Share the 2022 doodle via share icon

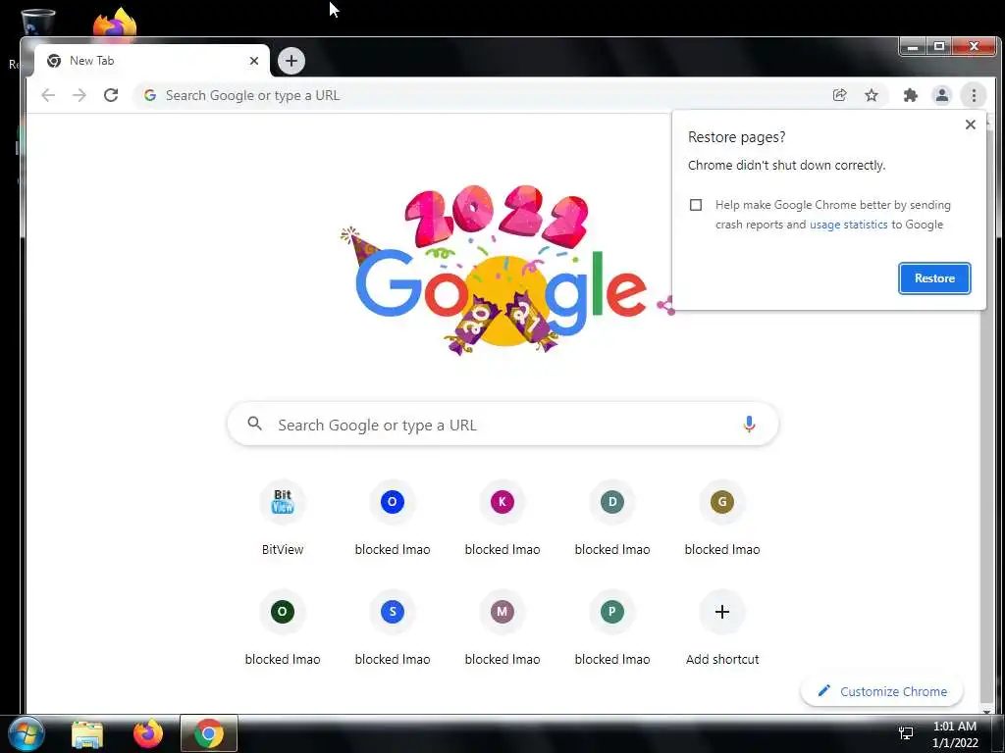point(665,306)
